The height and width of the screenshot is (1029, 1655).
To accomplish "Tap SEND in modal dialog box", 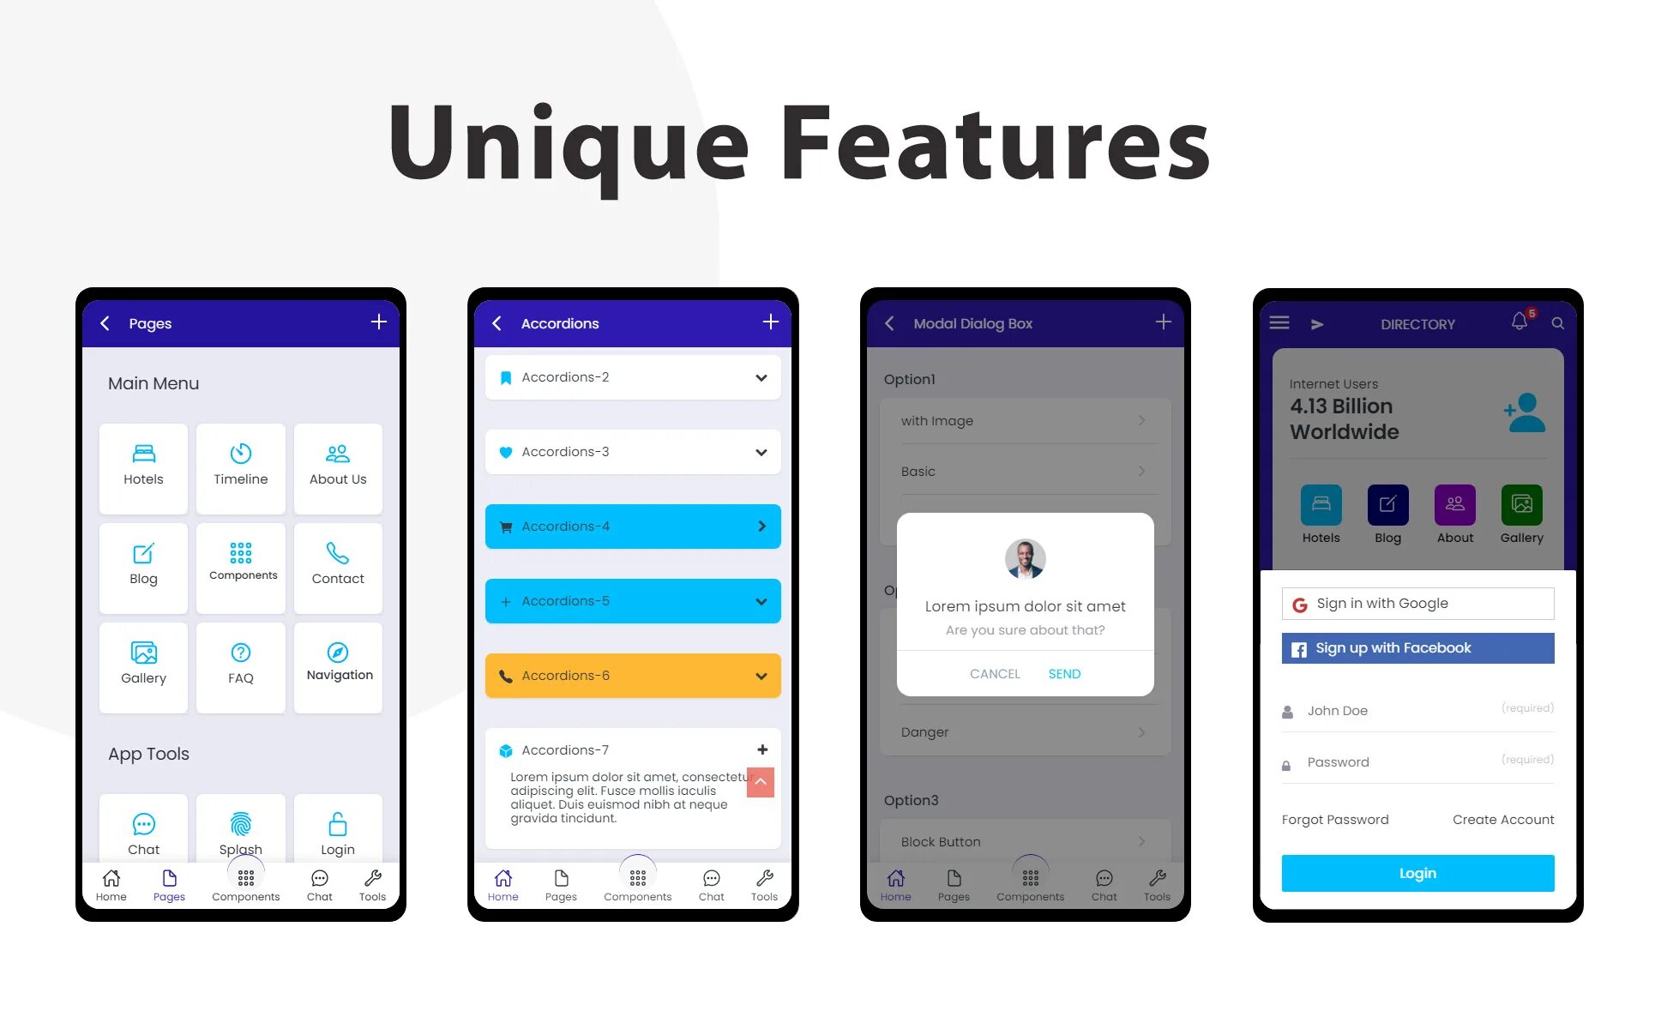I will pyautogui.click(x=1063, y=673).
